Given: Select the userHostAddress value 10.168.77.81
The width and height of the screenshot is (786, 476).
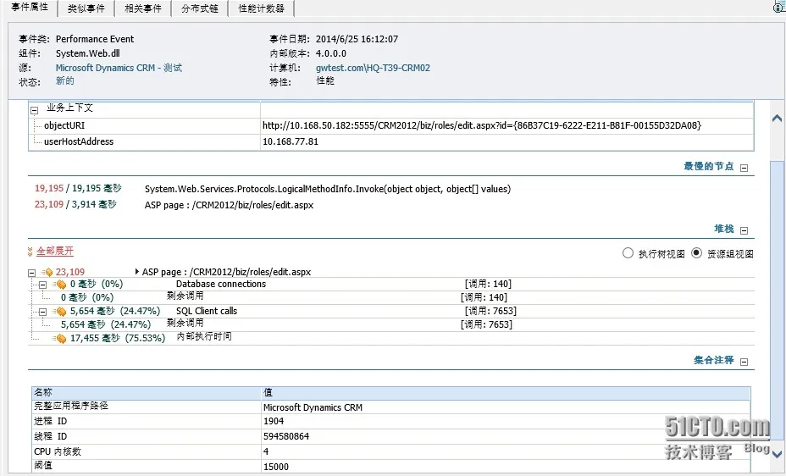Looking at the screenshot, I should [x=291, y=141].
